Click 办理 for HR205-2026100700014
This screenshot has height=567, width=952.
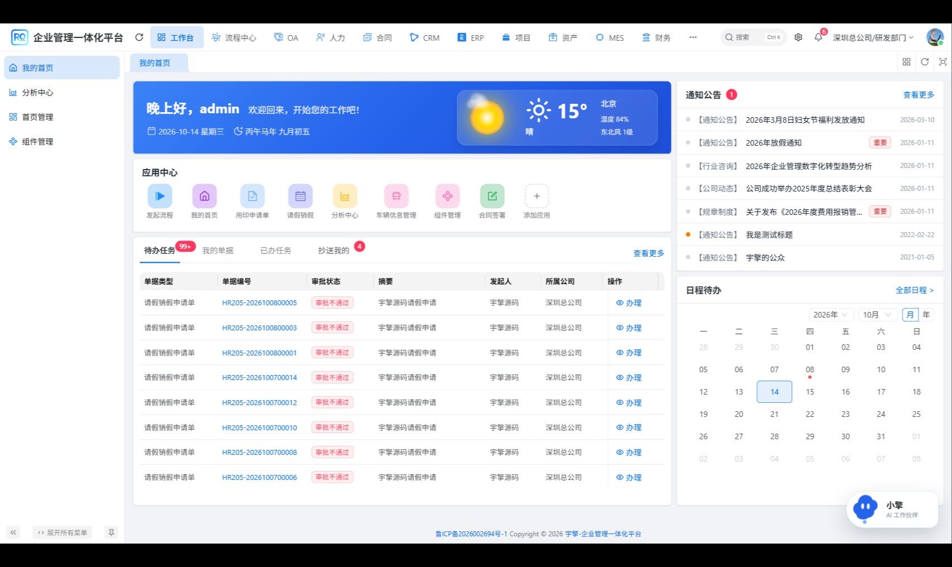(x=629, y=378)
